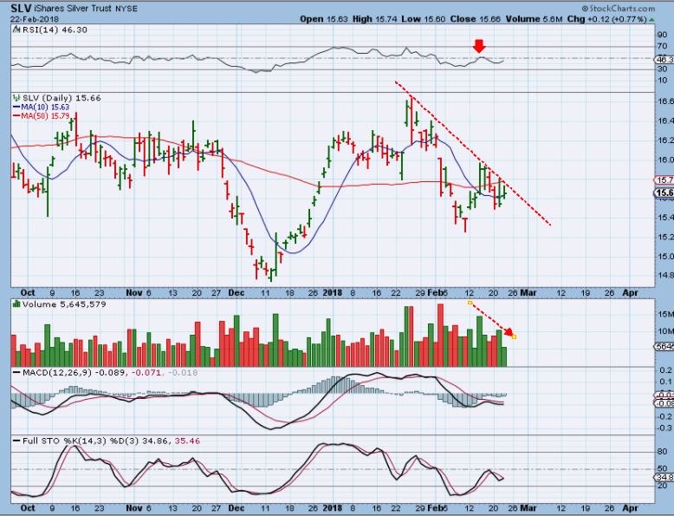The width and height of the screenshot is (674, 516).
Task: Click the Full STO black line legend marker
Action: pyautogui.click(x=16, y=441)
